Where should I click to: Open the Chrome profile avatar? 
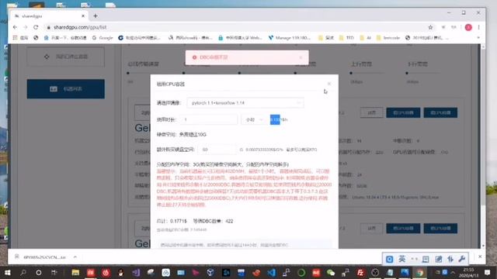(468, 28)
